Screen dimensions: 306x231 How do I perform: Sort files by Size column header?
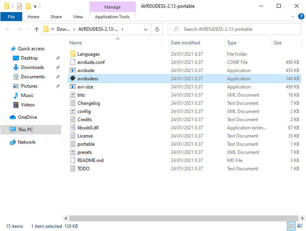287,43
